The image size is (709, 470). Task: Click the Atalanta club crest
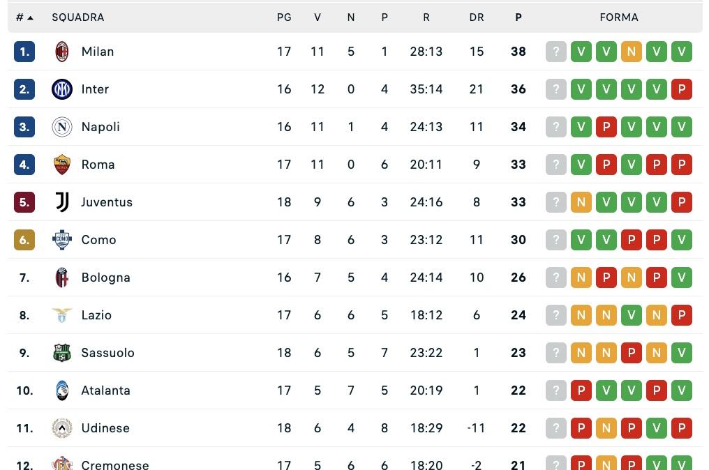point(61,390)
